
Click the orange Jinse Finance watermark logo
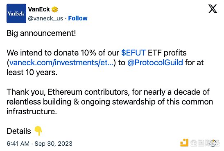184,142
